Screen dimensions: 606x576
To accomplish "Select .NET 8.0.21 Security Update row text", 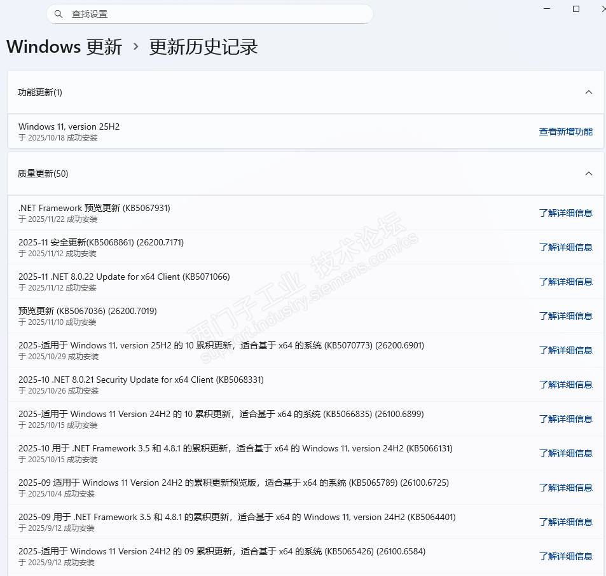I will [141, 380].
